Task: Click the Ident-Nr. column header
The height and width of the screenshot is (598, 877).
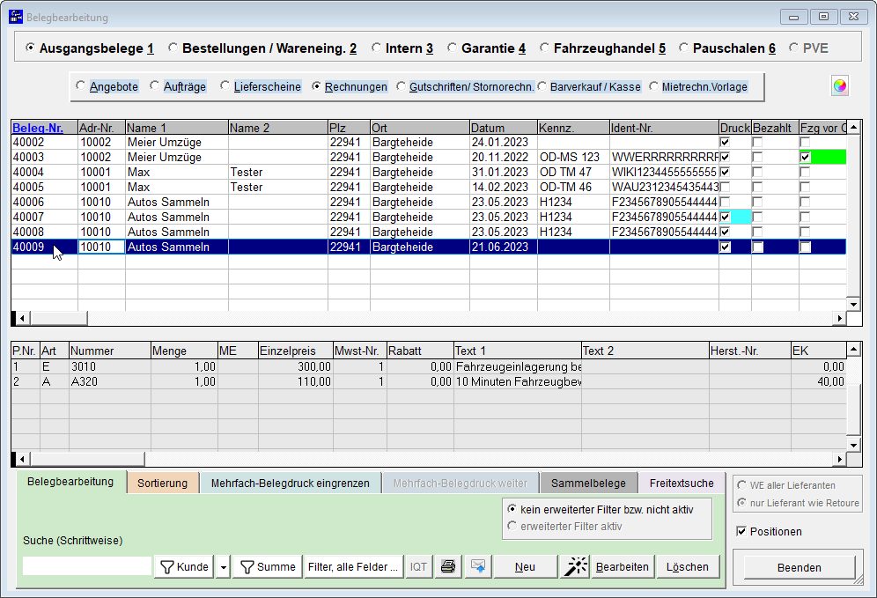Action: [665, 128]
